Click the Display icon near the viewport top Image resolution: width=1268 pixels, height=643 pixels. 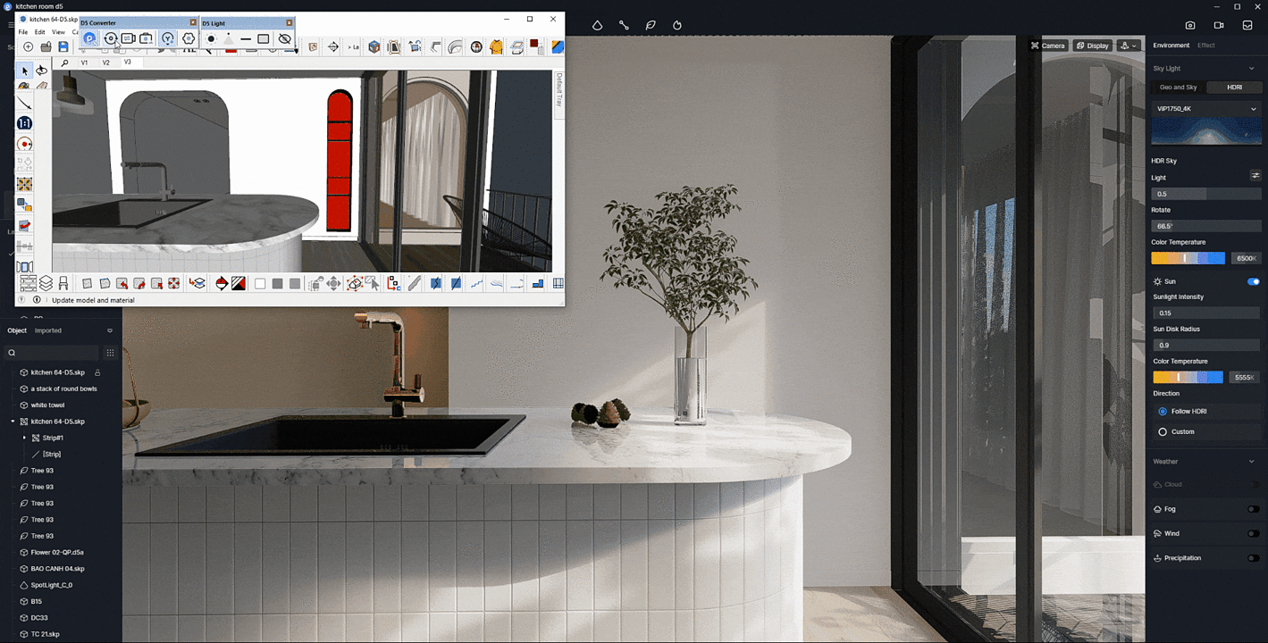click(x=1092, y=46)
